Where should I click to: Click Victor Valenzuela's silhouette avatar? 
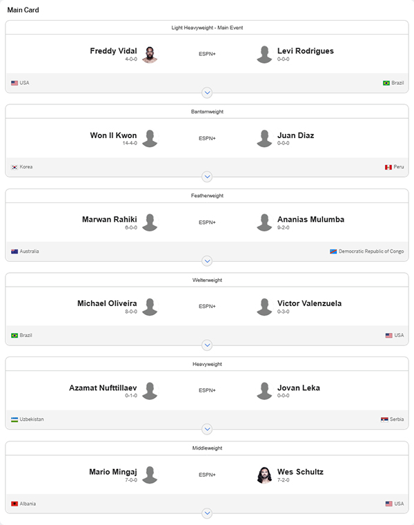click(x=264, y=307)
